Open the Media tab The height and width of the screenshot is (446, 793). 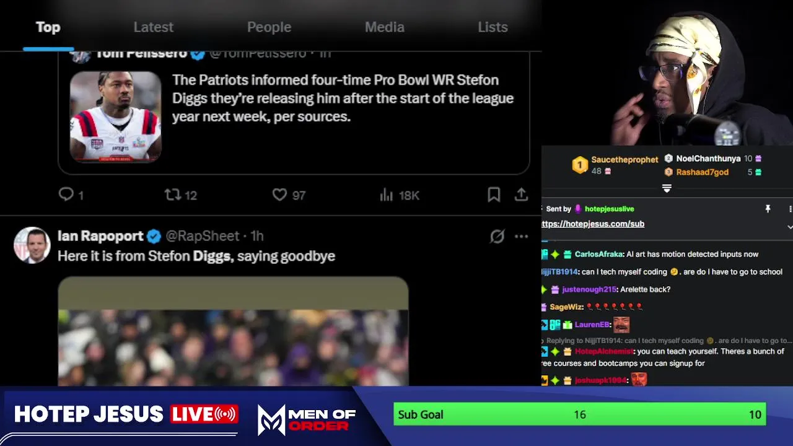click(384, 27)
